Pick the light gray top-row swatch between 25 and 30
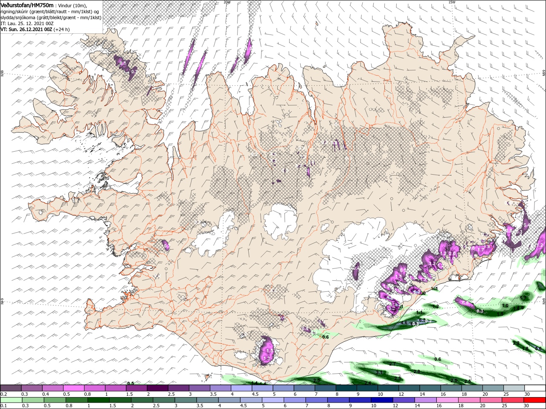Image resolution: width=546 pixels, height=409 pixels. click(x=514, y=388)
